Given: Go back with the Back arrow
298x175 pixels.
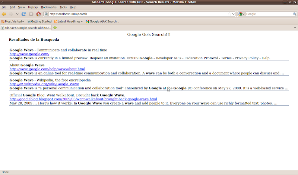Looking at the screenshot, I should pyautogui.click(x=4, y=14).
